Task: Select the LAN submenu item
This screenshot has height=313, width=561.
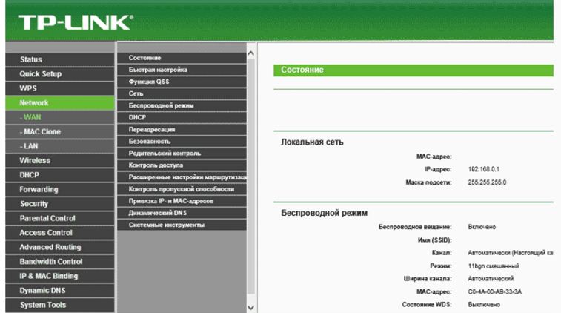Action: coord(30,146)
